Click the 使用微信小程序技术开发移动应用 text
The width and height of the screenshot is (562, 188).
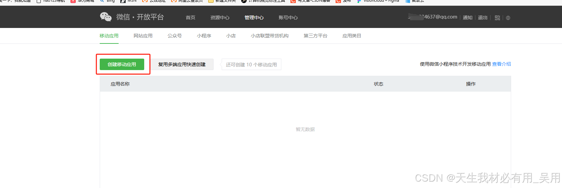tap(455, 64)
